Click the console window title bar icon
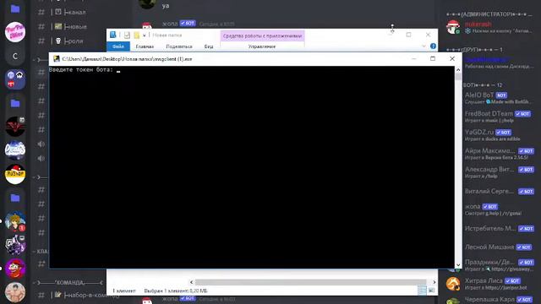 coord(57,59)
